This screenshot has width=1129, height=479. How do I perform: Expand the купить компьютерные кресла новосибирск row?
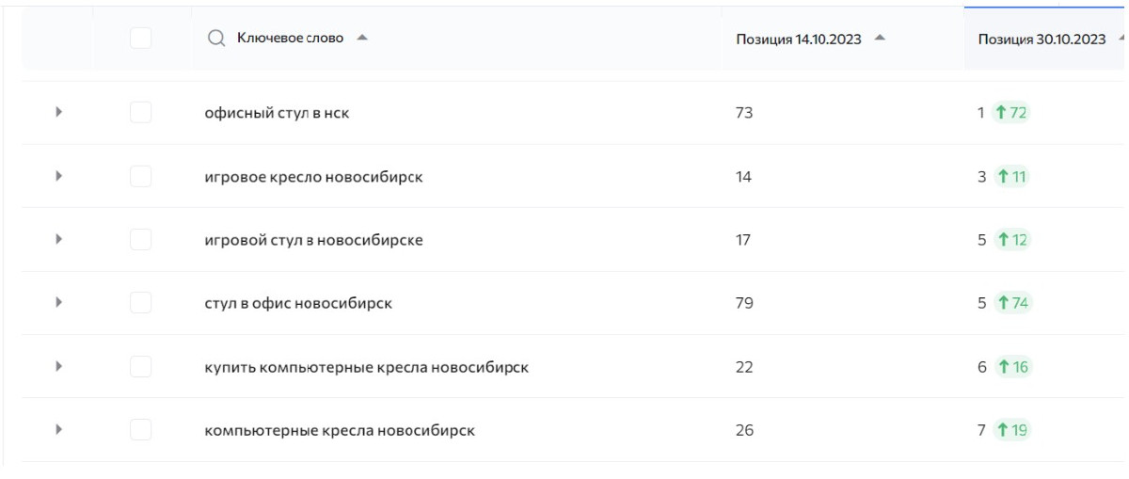click(58, 367)
